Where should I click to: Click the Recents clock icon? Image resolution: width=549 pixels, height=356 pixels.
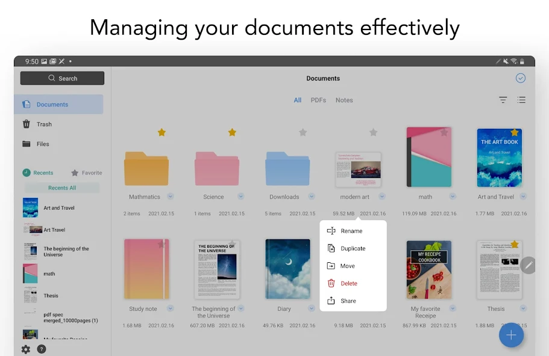27,173
